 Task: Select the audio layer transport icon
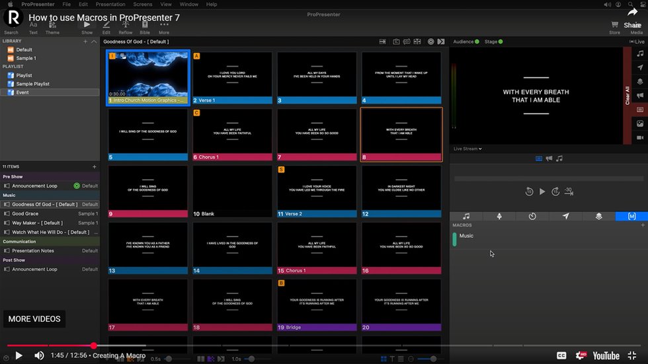click(x=559, y=159)
